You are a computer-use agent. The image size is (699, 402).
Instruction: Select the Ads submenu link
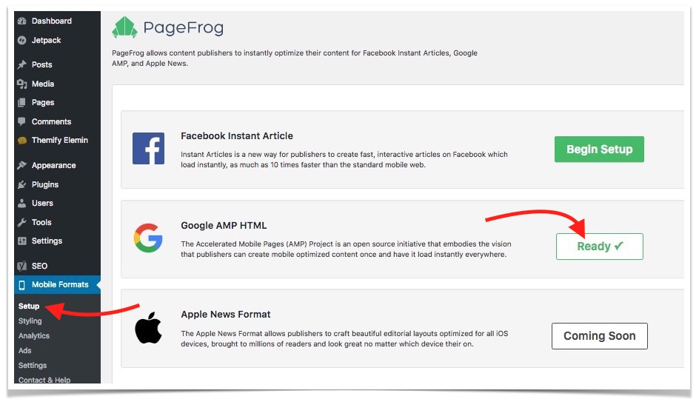[25, 350]
